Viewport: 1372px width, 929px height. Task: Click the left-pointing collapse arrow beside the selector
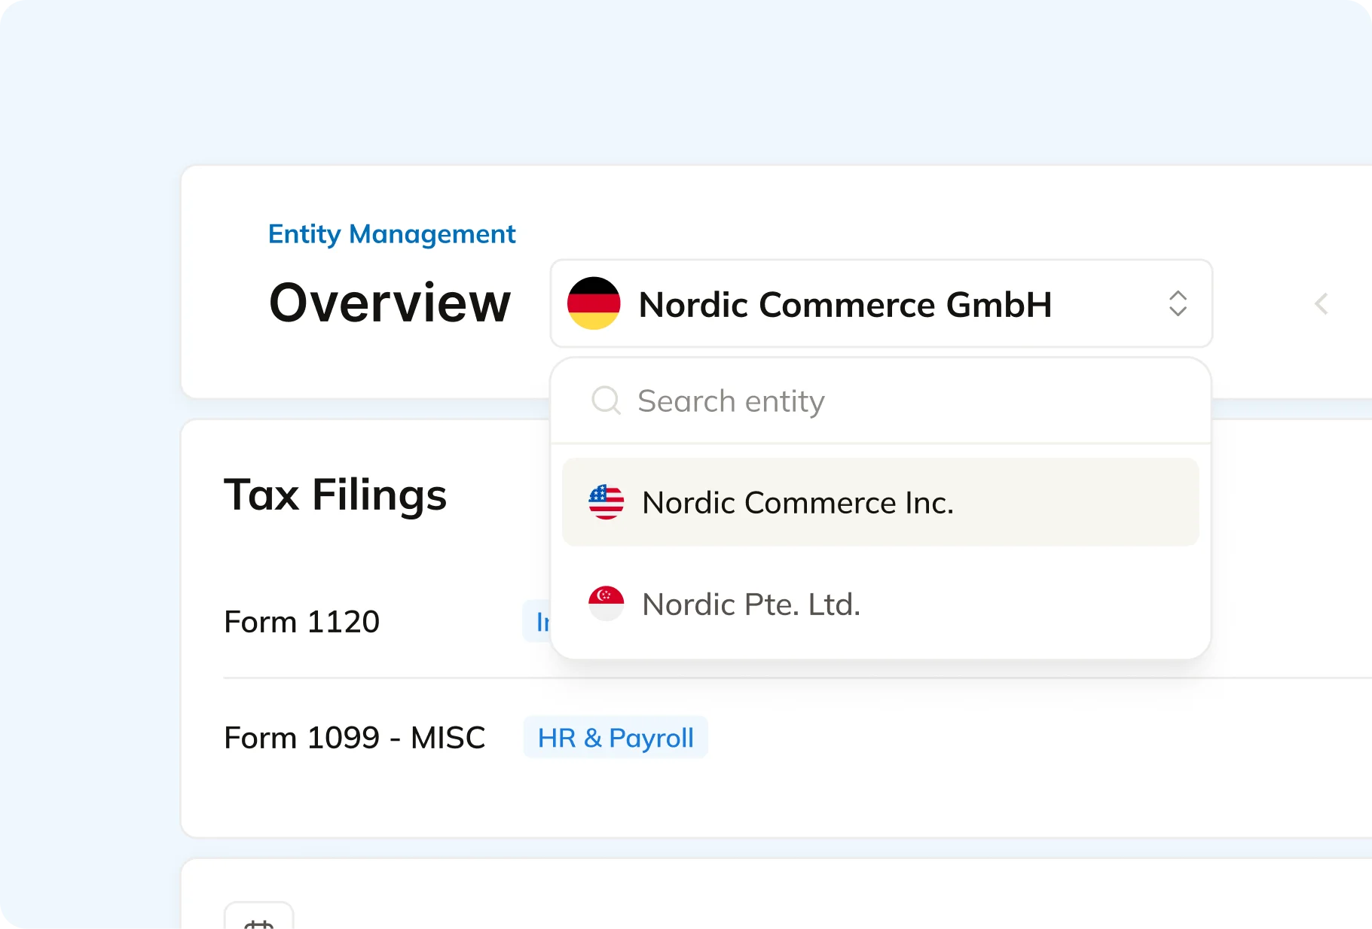(1322, 304)
